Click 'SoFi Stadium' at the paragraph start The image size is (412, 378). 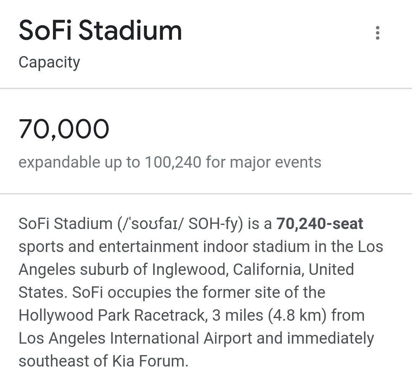[x=66, y=224]
